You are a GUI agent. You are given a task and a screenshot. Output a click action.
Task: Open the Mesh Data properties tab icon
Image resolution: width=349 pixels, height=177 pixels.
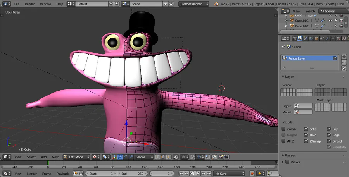tap(333, 38)
